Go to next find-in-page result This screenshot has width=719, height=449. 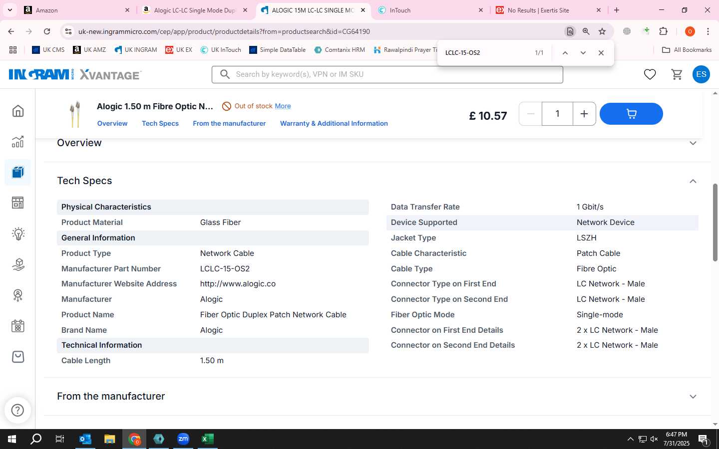(583, 53)
